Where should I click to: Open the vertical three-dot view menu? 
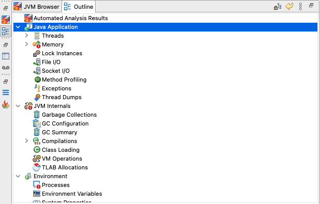coord(300,7)
